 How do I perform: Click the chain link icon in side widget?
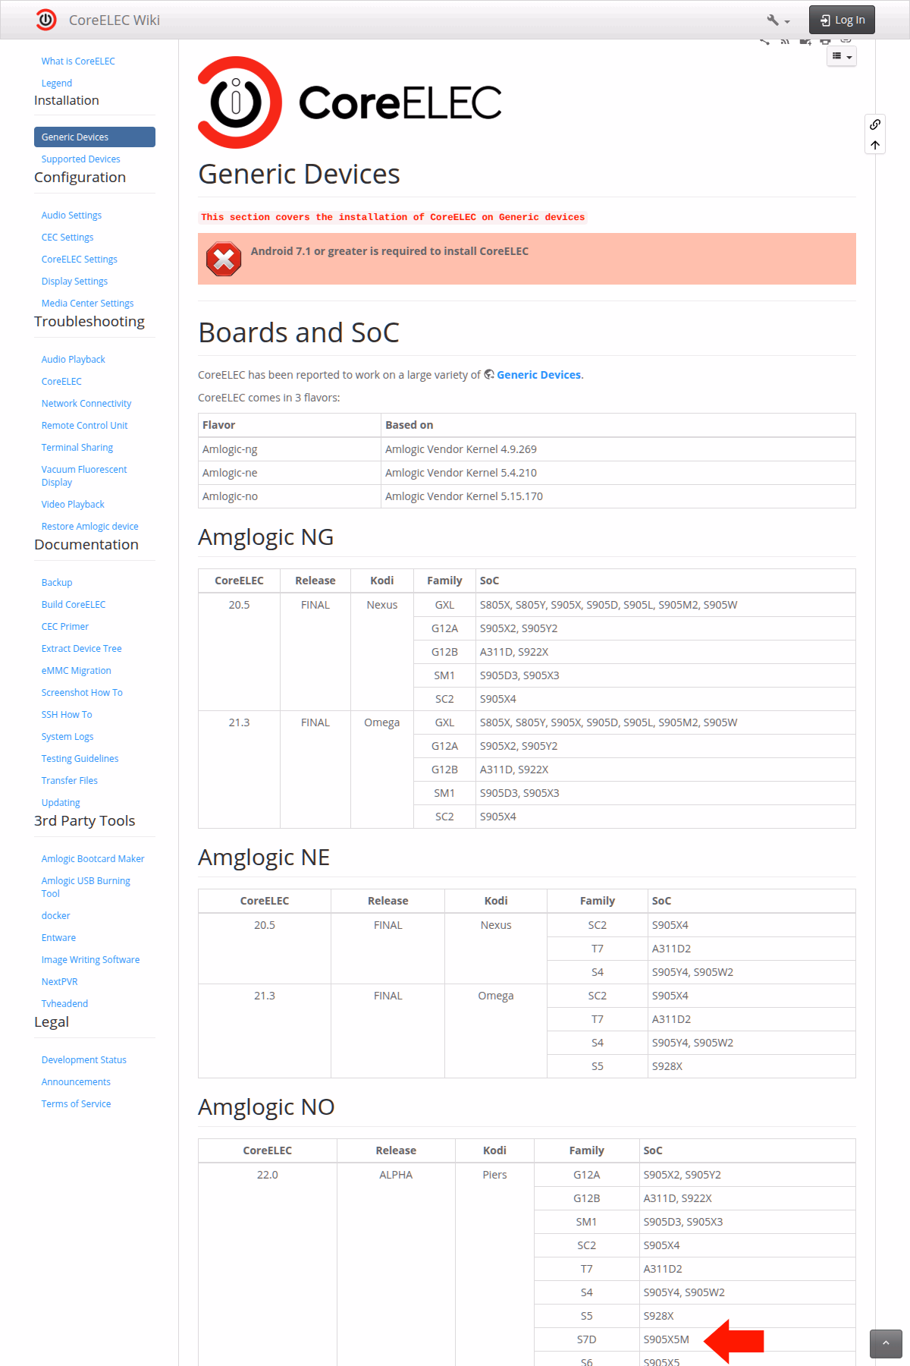pyautogui.click(x=875, y=124)
